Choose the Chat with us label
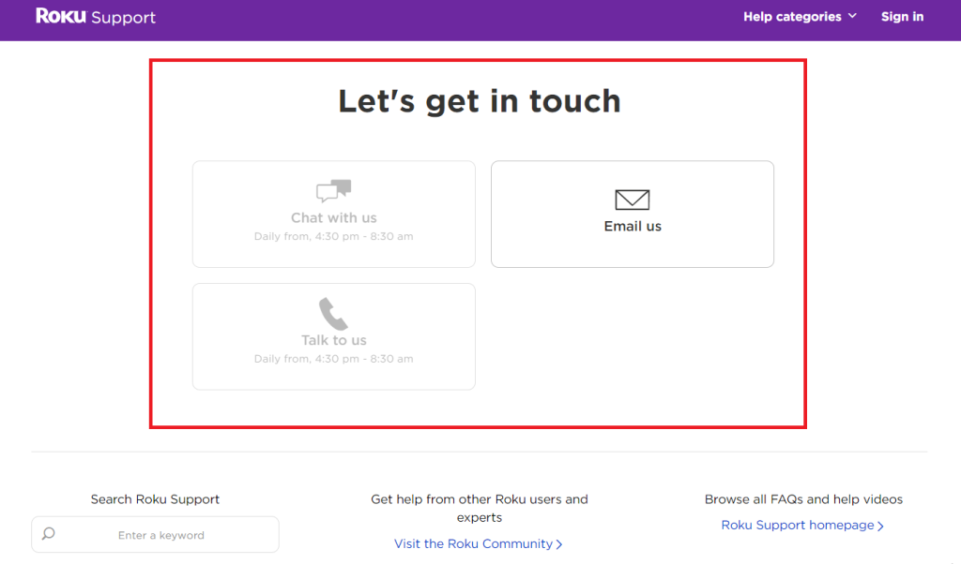Screen dimensions: 961x564 pyautogui.click(x=333, y=217)
